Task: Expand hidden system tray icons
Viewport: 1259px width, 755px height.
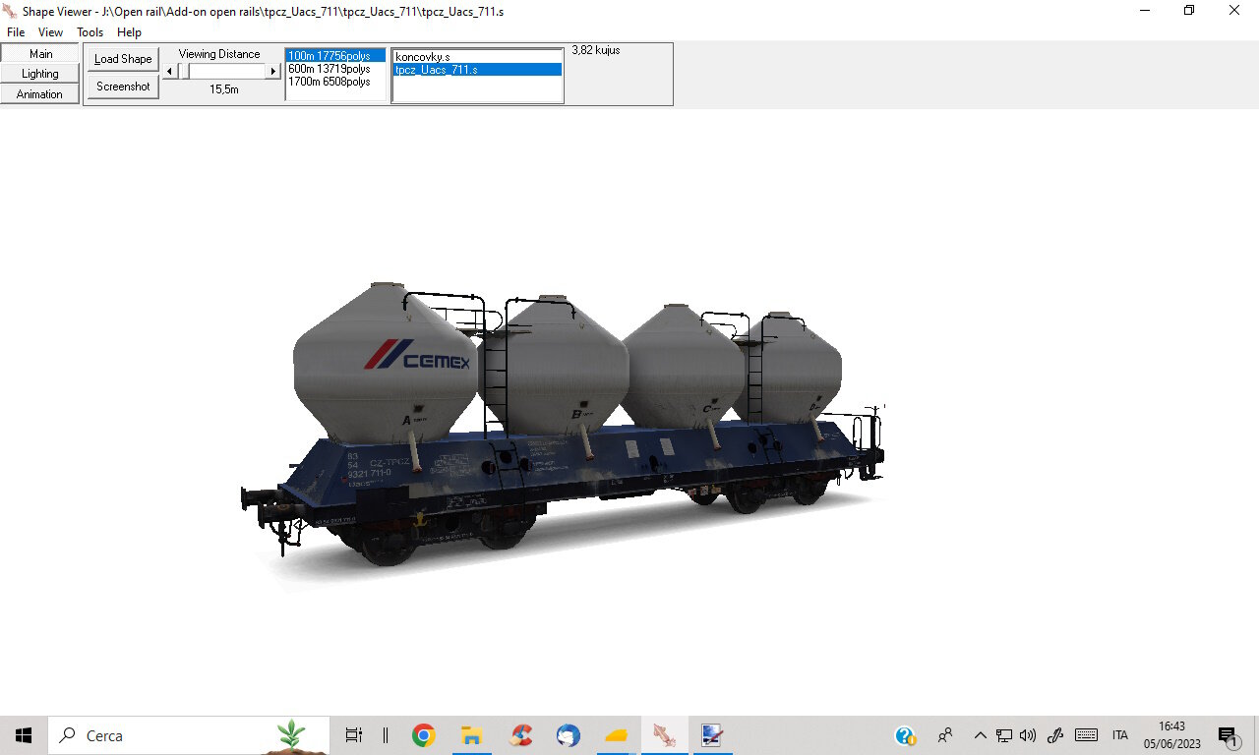Action: (980, 735)
